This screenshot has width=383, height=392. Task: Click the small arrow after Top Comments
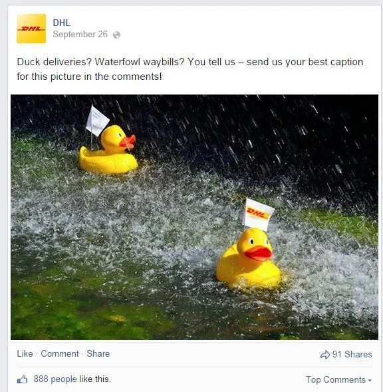pos(370,381)
